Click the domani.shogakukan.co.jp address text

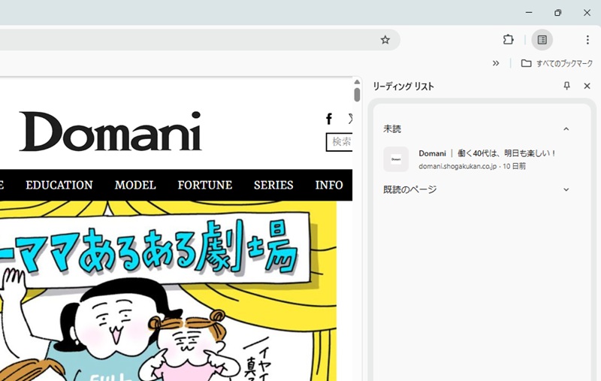458,166
